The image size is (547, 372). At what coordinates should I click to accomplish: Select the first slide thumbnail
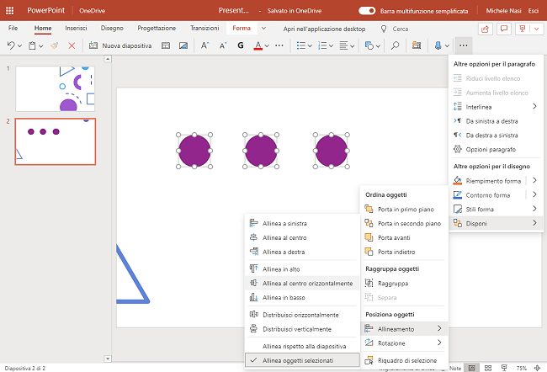click(56, 88)
